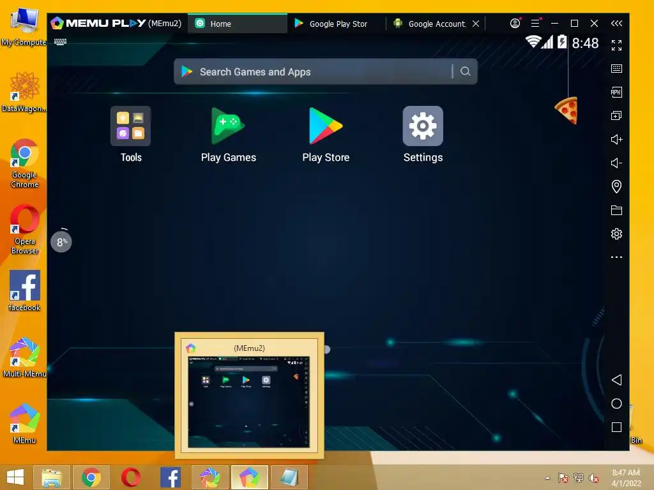Click the Wi-Fi status icon in Android bar
The image size is (654, 490).
pyautogui.click(x=533, y=42)
